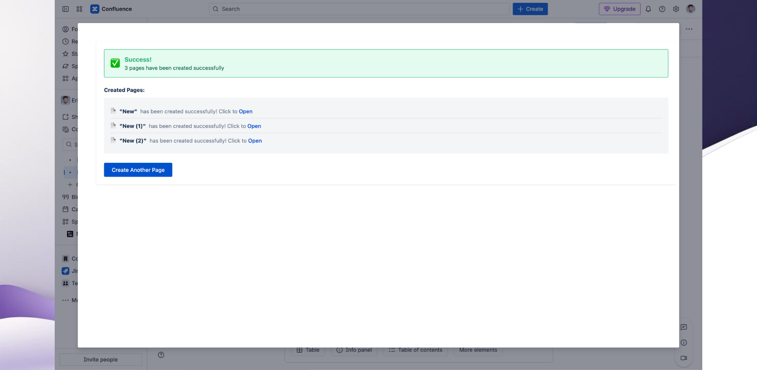The width and height of the screenshot is (757, 370).
Task: Click the Invite people button
Action: [101, 359]
